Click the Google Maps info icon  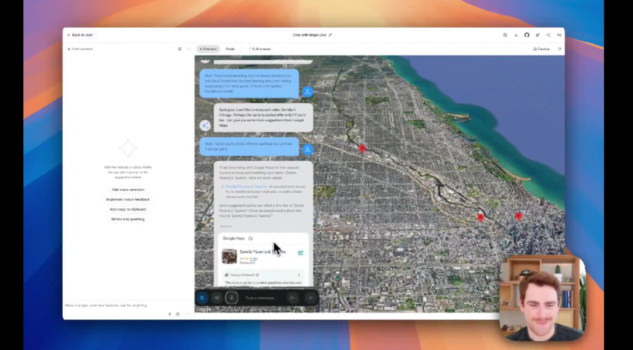(x=250, y=239)
